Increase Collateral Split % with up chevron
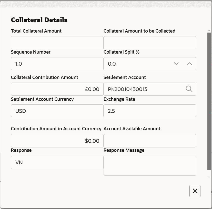Viewport: 212px width, 209px height. (x=189, y=64)
